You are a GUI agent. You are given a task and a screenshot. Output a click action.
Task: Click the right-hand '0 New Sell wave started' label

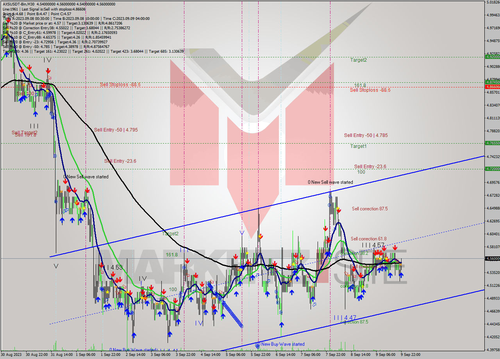point(330,182)
